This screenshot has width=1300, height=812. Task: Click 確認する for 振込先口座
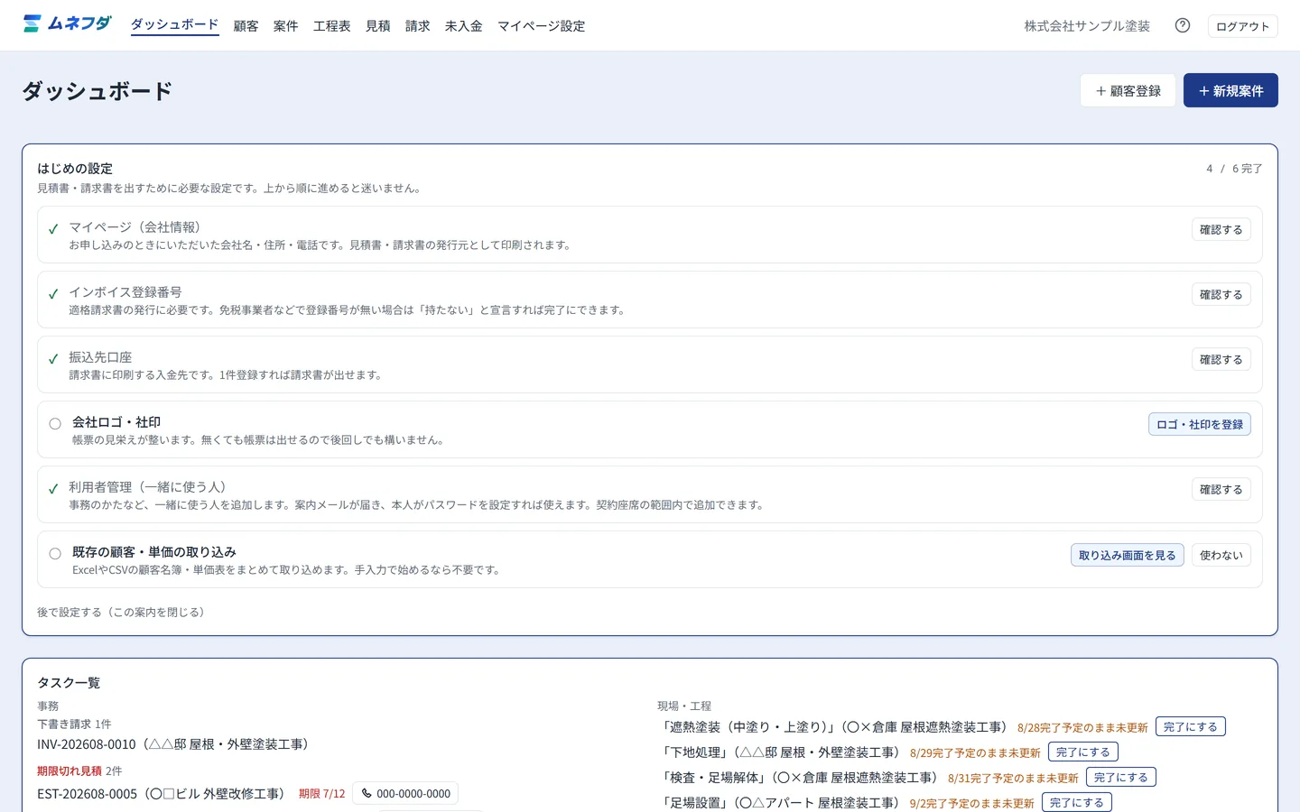click(x=1221, y=360)
